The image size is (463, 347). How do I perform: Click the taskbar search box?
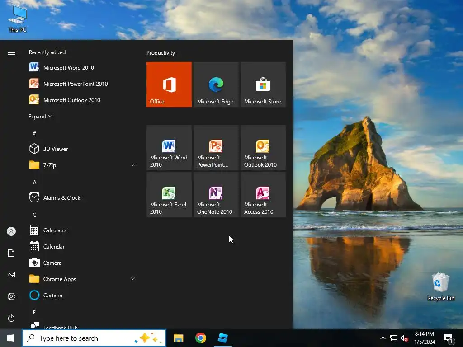pos(94,338)
